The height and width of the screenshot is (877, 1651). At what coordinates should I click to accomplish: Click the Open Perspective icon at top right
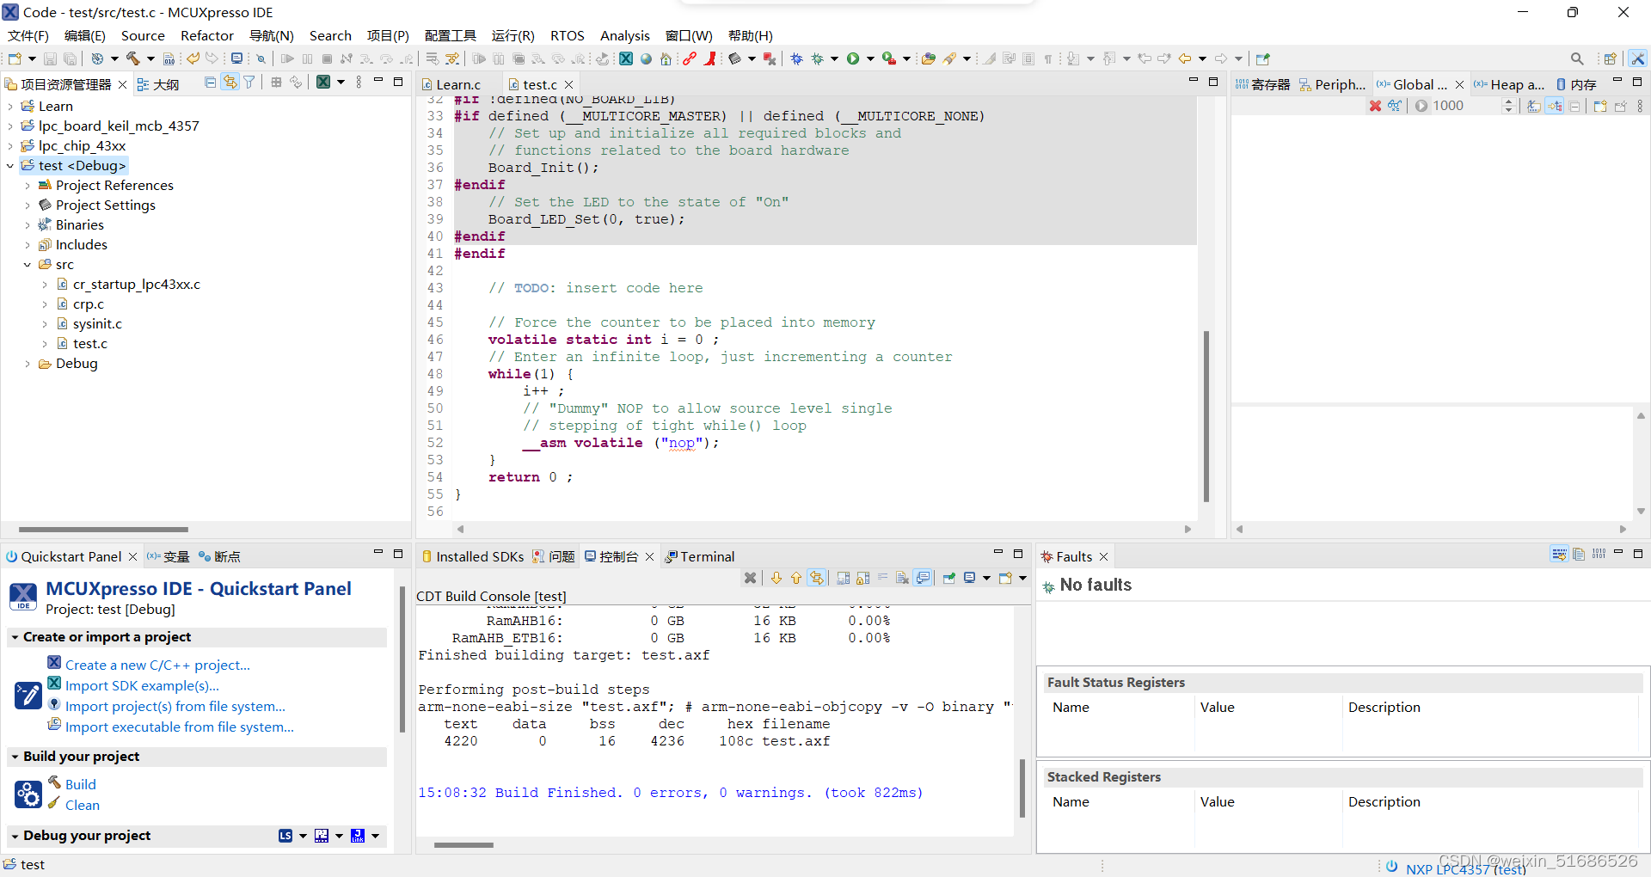[1610, 58]
